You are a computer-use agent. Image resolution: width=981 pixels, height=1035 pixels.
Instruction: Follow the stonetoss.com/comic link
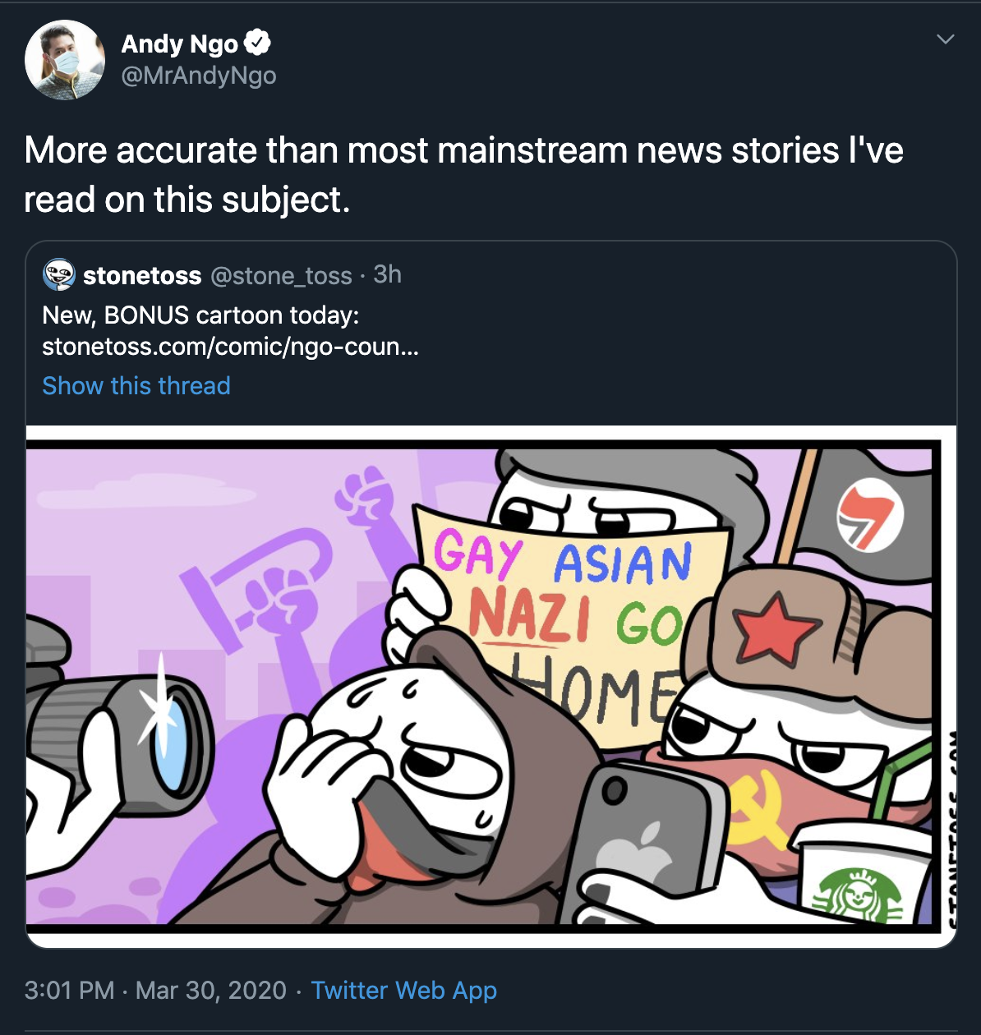[x=230, y=347]
